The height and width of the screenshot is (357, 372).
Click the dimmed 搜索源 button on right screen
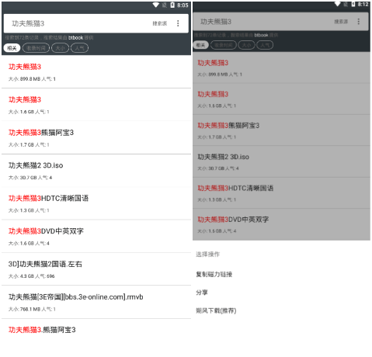(x=341, y=22)
